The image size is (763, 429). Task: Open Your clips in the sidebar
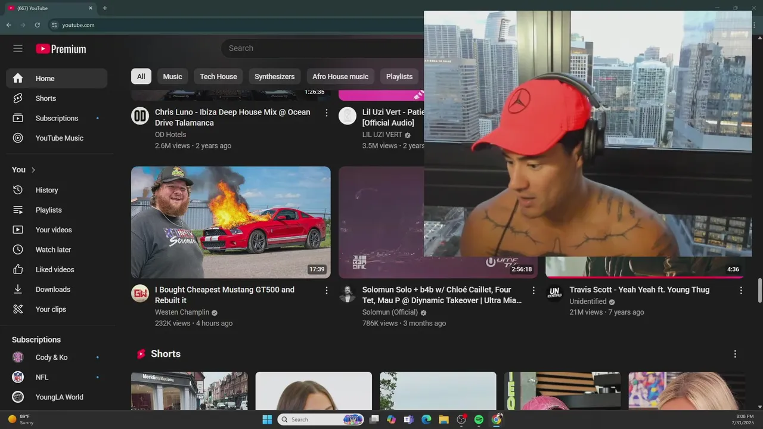click(57, 309)
